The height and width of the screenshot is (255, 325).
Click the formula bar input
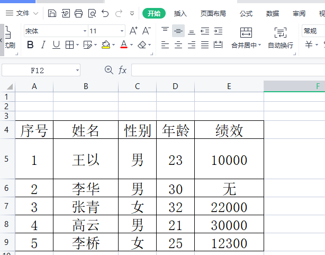click(x=228, y=70)
